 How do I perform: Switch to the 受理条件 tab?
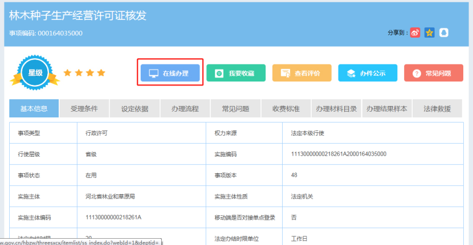click(x=84, y=108)
